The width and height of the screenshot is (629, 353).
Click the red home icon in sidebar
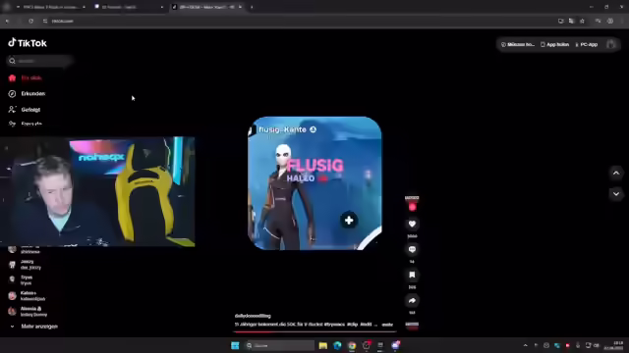coord(12,78)
